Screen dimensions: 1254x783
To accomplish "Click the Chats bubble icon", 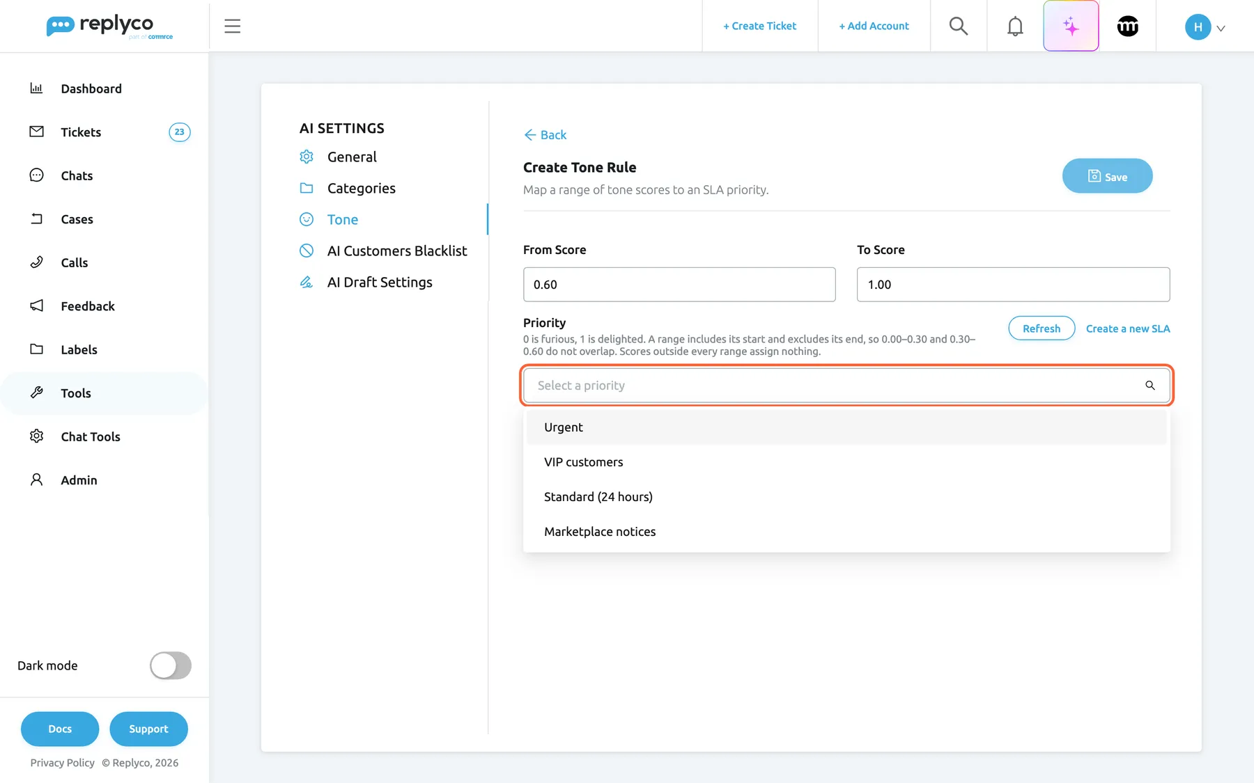I will click(36, 175).
